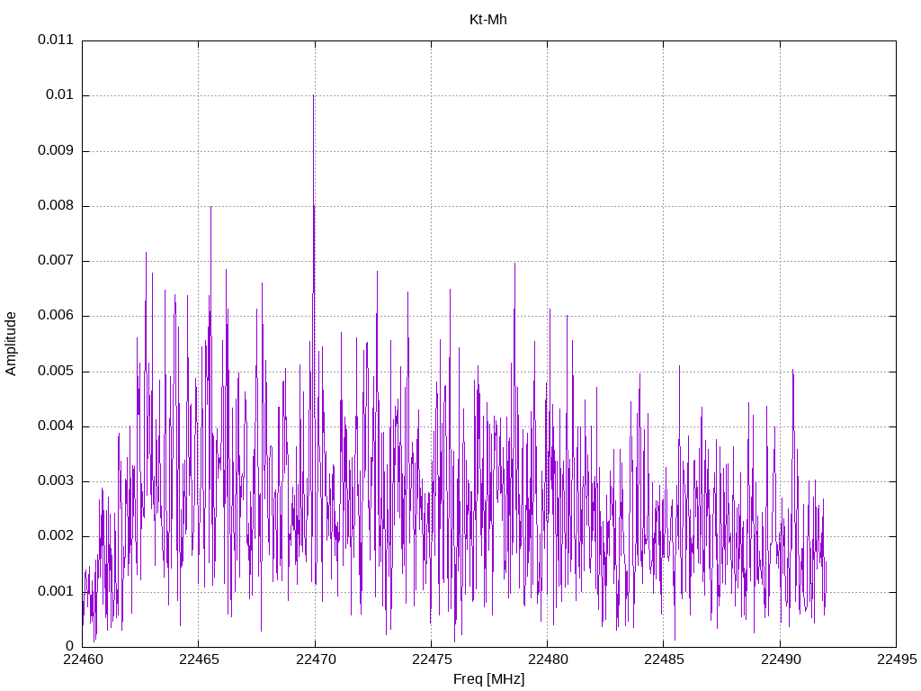Click the 22480 x-axis tick label
The width and height of the screenshot is (921, 691).
tap(547, 660)
